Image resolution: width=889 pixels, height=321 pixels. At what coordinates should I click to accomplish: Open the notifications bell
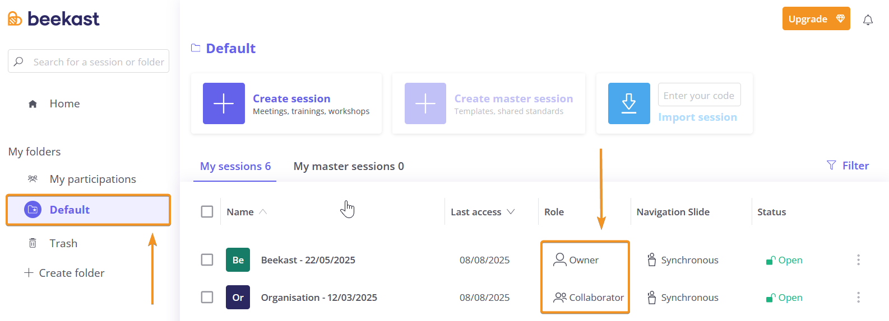point(868,20)
